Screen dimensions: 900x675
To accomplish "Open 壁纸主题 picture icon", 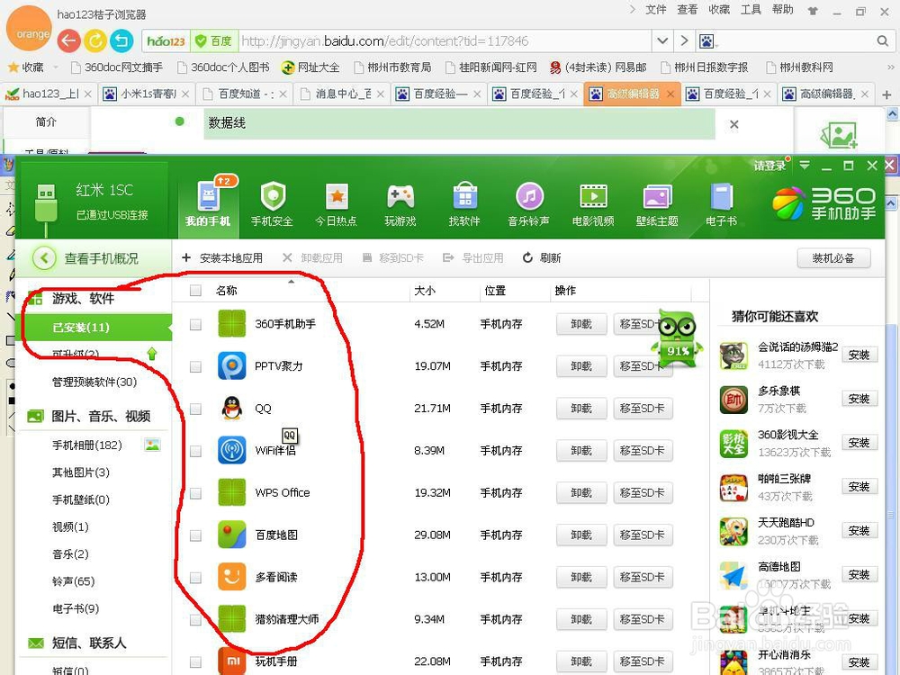I will click(x=658, y=196).
